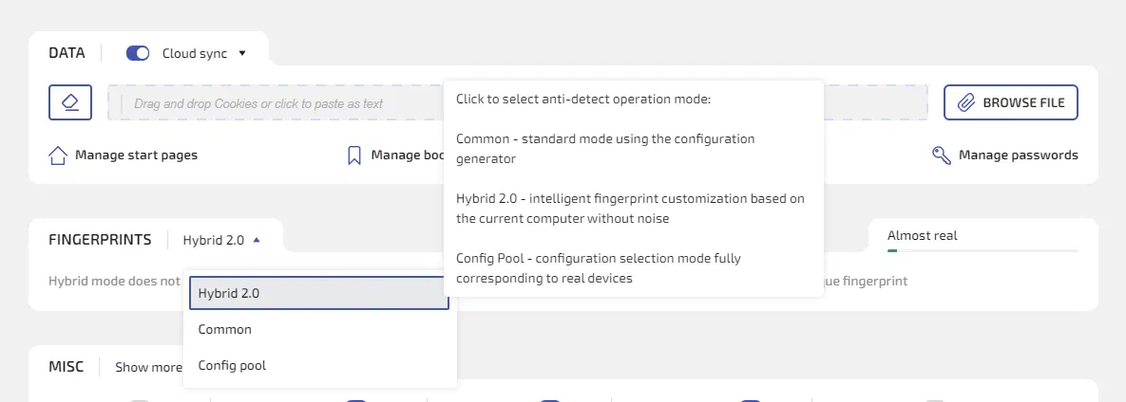Click the bookmark icon beside Manage bookmarks
The height and width of the screenshot is (402, 1126).
[353, 155]
